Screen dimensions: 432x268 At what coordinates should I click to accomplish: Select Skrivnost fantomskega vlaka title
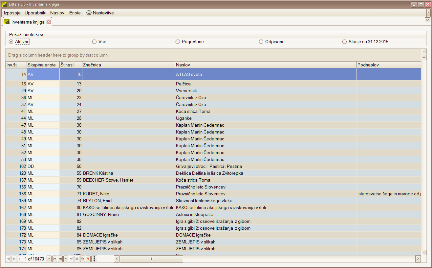266,201
